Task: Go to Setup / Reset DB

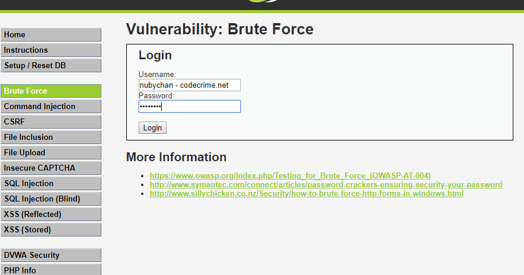Action: (51, 66)
